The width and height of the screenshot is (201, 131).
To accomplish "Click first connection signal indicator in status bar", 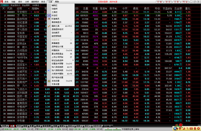I will [x=109, y=129].
